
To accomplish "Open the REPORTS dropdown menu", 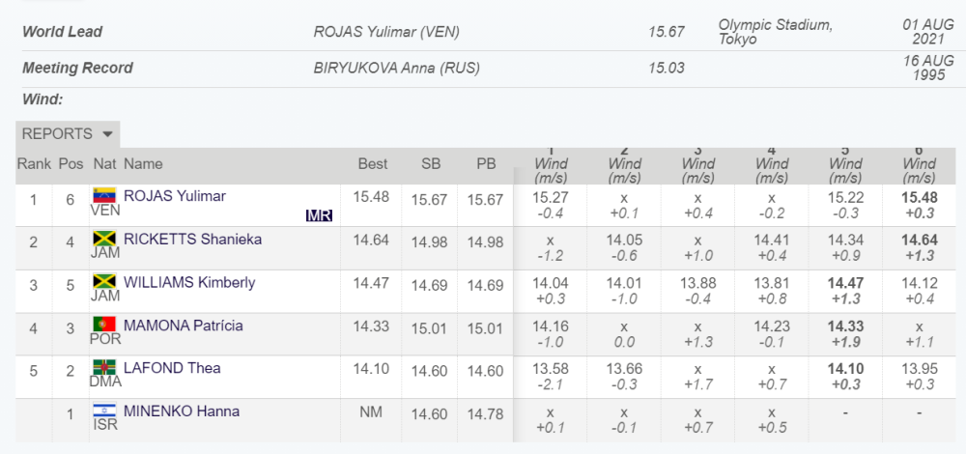I will (68, 134).
